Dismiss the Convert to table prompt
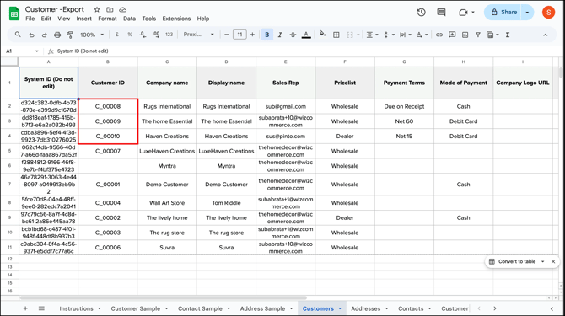The image size is (565, 316). click(x=553, y=262)
